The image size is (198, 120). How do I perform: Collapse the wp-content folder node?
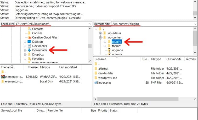101,37
